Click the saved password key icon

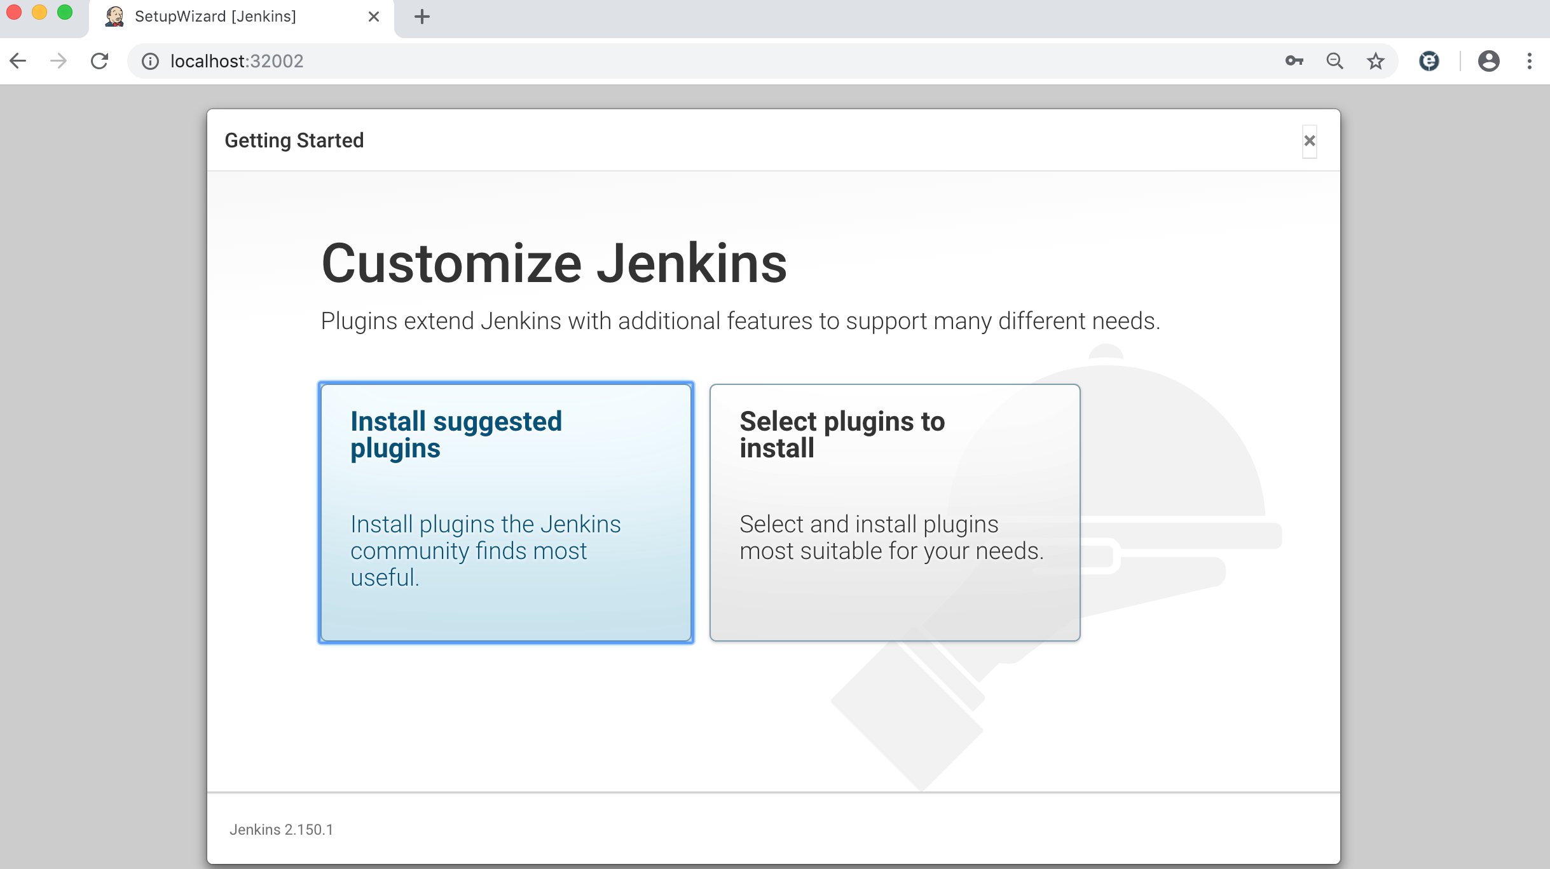[1294, 61]
